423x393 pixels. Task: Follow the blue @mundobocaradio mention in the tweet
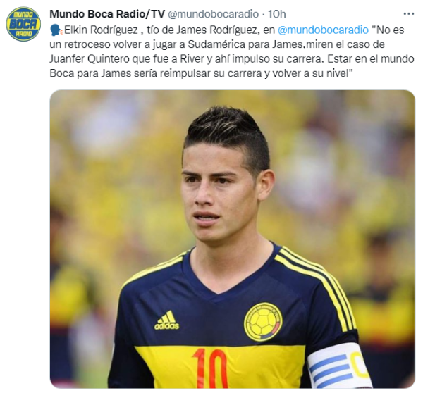[x=323, y=30]
